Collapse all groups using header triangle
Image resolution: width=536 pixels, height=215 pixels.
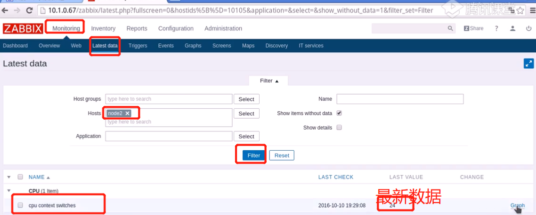pyautogui.click(x=9, y=177)
